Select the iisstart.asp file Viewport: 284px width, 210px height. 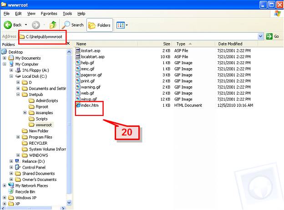[x=89, y=50]
